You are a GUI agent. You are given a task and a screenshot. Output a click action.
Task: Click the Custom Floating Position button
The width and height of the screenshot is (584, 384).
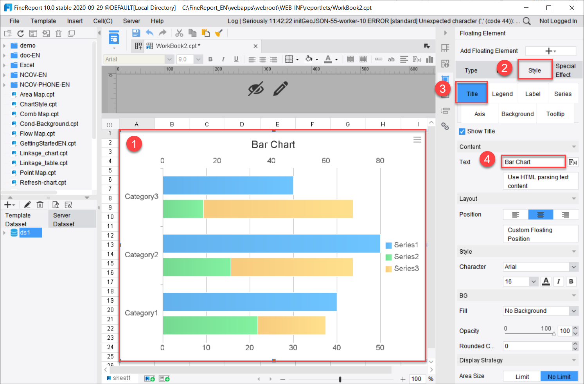[540, 234]
